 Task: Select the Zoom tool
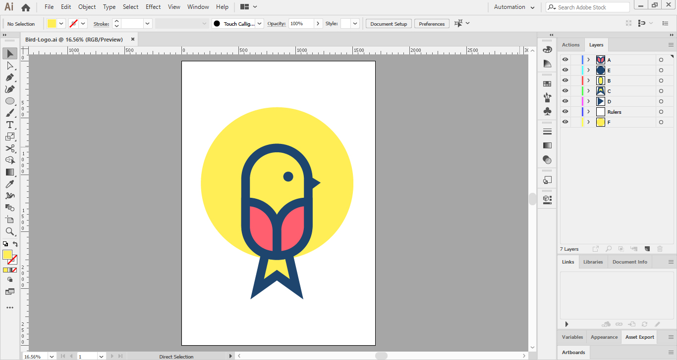click(x=10, y=231)
